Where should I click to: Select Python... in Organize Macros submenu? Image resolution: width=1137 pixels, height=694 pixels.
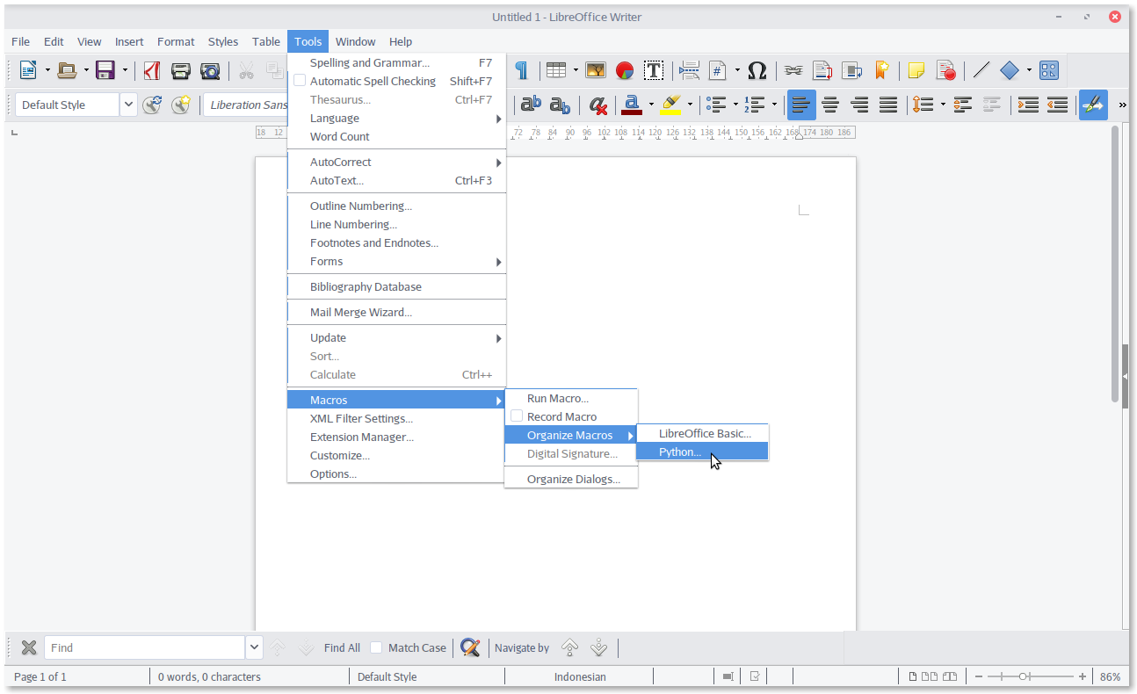tap(702, 452)
